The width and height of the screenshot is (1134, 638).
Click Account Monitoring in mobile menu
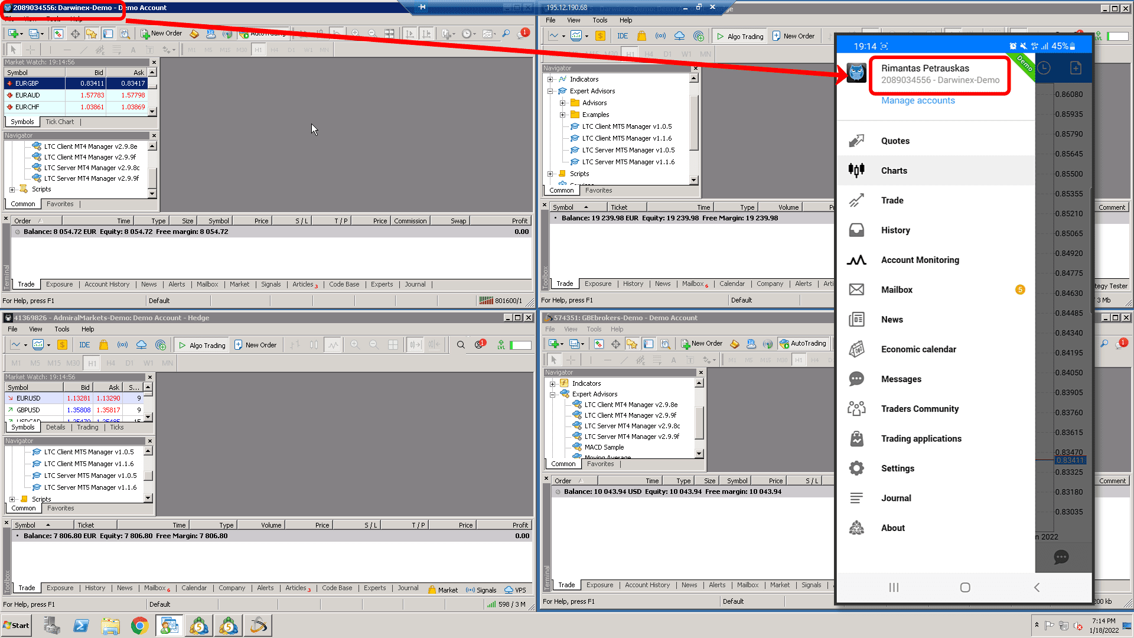(921, 260)
